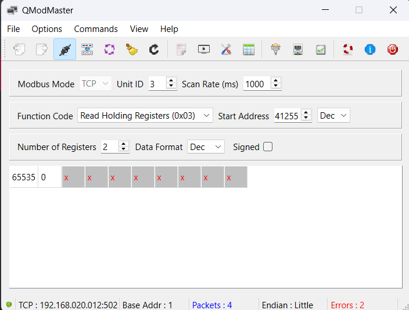Clear the table with the broom icon
Image resolution: width=409 pixels, height=310 pixels.
tap(132, 49)
